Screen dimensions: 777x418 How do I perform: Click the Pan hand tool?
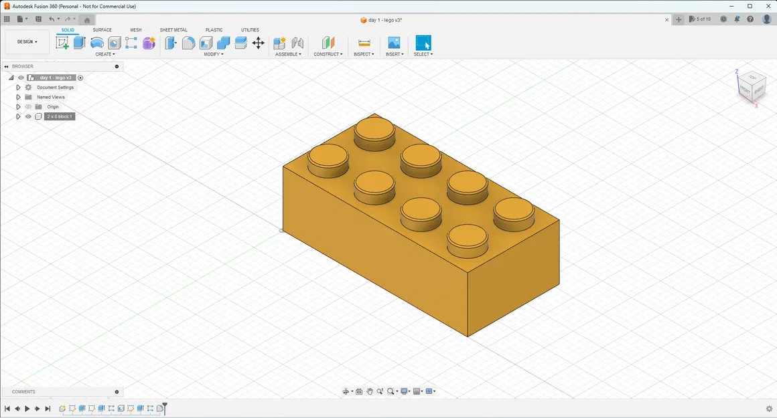pyautogui.click(x=370, y=391)
